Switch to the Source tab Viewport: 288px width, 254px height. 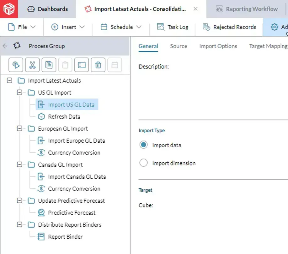click(179, 46)
